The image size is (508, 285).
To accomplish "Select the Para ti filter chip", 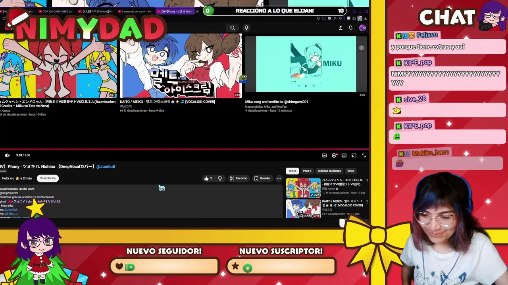I will (307, 171).
